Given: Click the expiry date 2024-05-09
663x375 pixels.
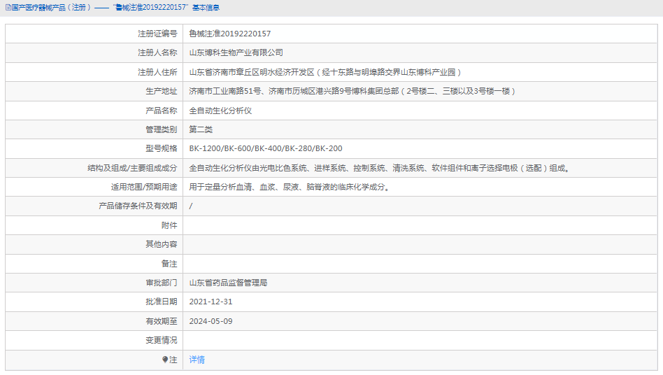Looking at the screenshot, I should 211,321.
